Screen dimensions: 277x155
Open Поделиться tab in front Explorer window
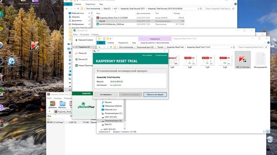[123, 43]
